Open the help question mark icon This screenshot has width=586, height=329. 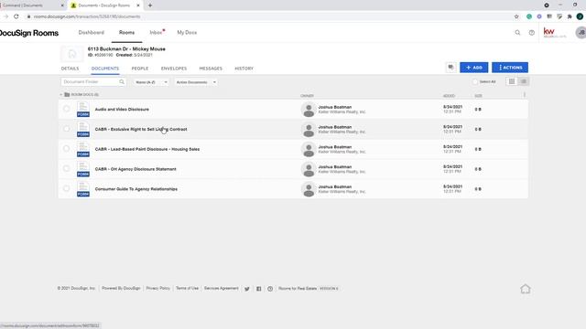532,33
